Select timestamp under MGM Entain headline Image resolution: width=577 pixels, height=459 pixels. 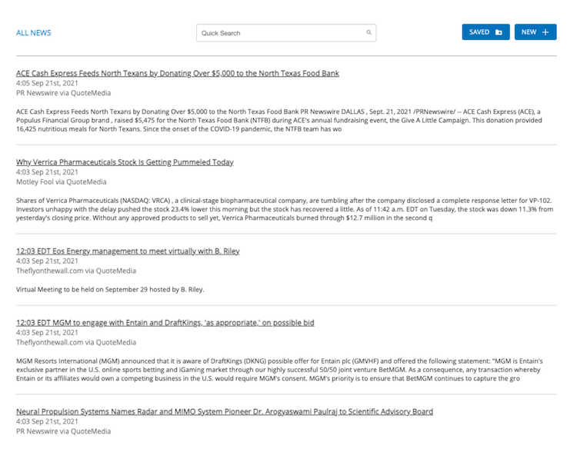[47, 332]
